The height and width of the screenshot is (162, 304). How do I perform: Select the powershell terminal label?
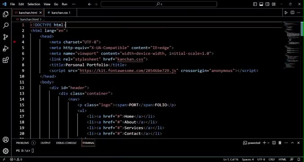(x=252, y=143)
